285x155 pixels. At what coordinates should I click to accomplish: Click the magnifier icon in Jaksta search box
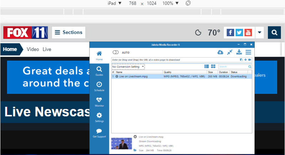(x=250, y=67)
